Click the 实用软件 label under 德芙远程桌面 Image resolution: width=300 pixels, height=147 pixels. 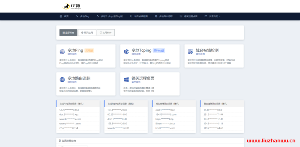[x=136, y=82]
